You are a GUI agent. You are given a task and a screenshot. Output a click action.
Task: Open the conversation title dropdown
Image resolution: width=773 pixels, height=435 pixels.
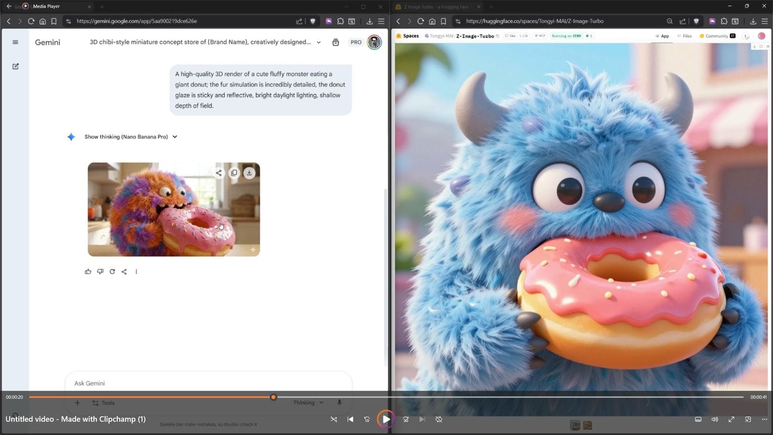[318, 42]
